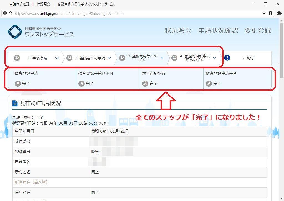The width and height of the screenshot is (284, 201).
Task: Click 済 badge of step 4 都道府県税事務所
Action: pyautogui.click(x=174, y=58)
